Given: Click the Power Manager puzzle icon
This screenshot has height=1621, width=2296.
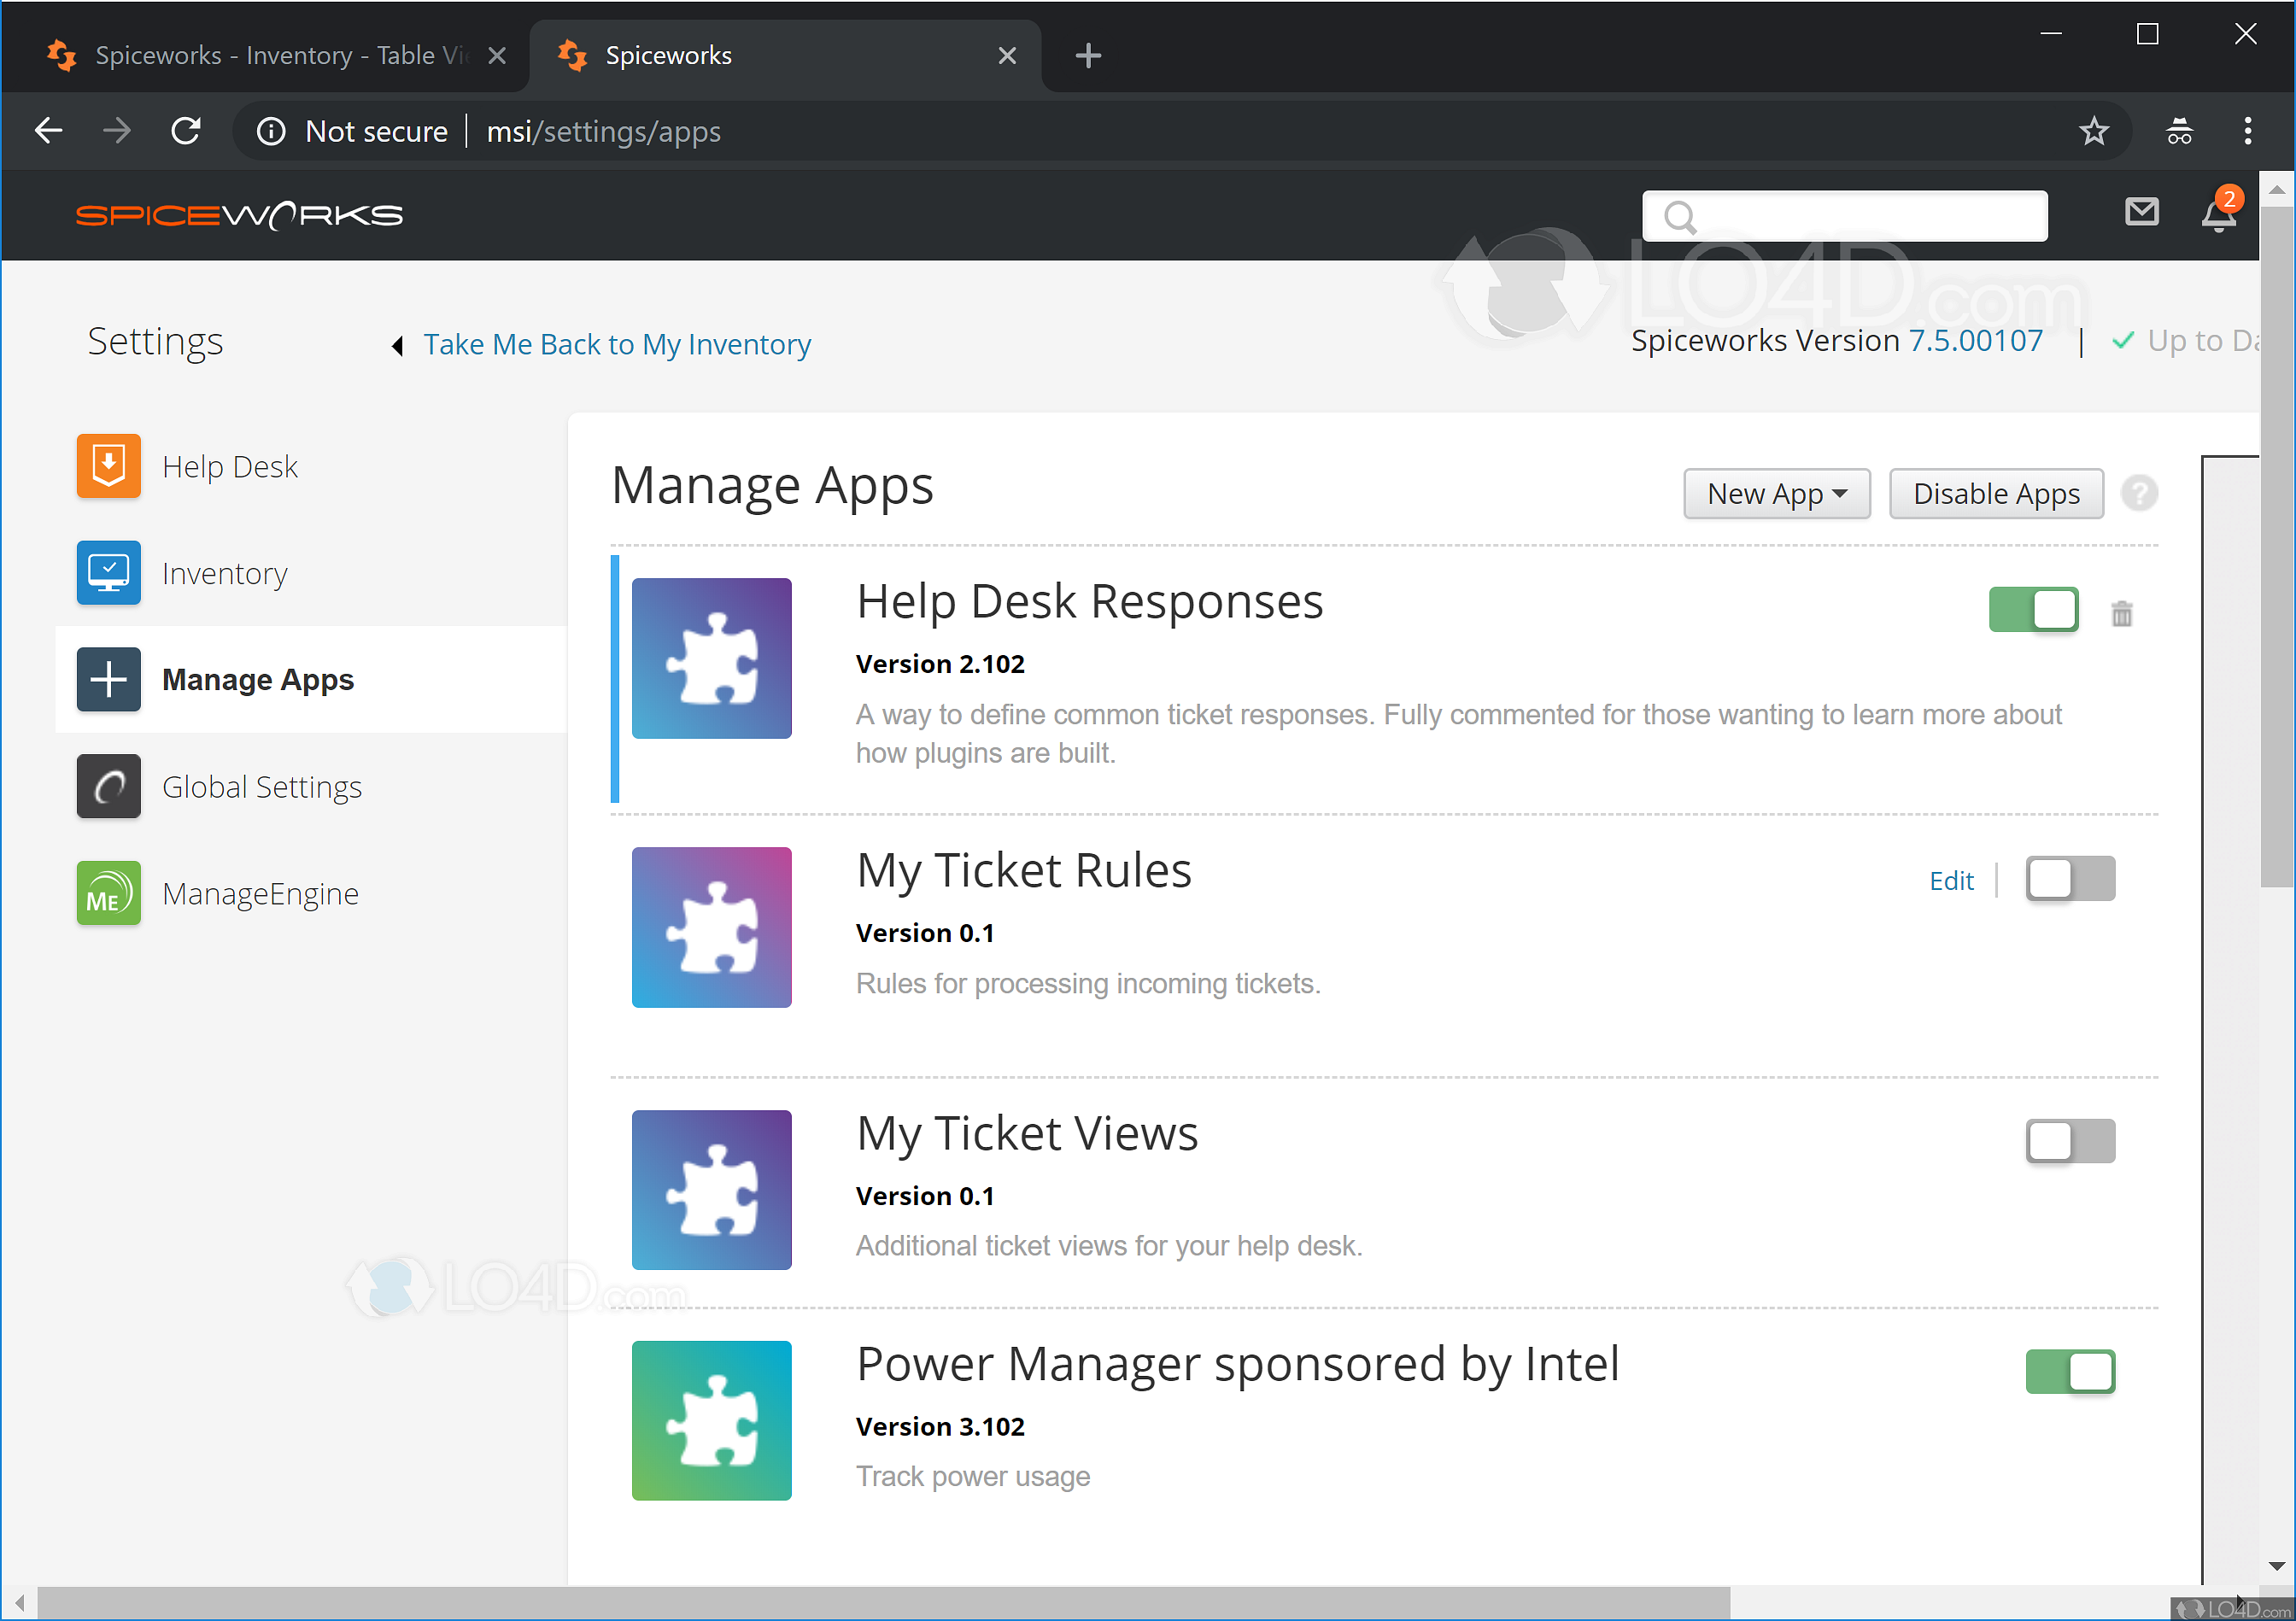Looking at the screenshot, I should pyautogui.click(x=711, y=1420).
